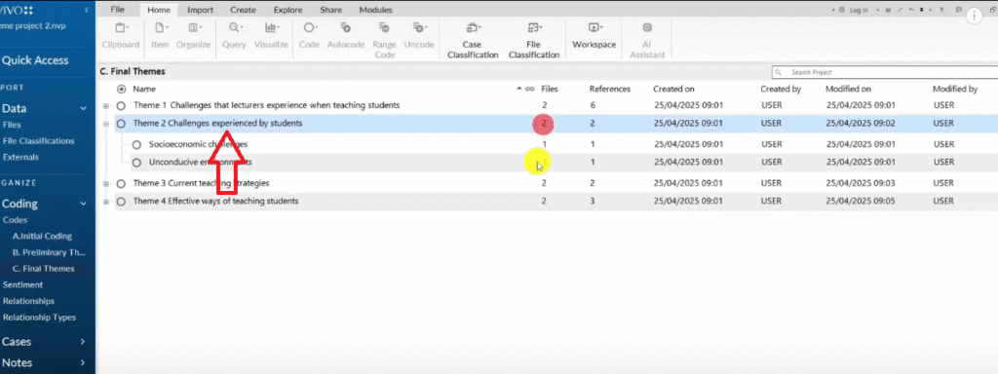The image size is (998, 374).
Task: Click the pencil edit icon in title bar
Action: [900, 10]
